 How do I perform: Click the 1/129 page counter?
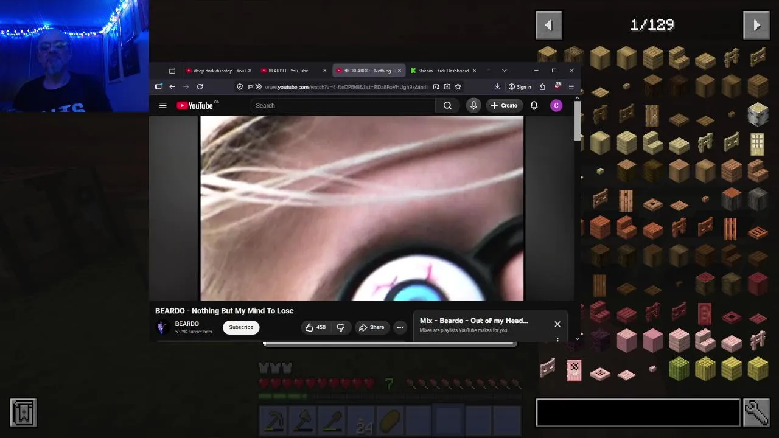(x=652, y=25)
